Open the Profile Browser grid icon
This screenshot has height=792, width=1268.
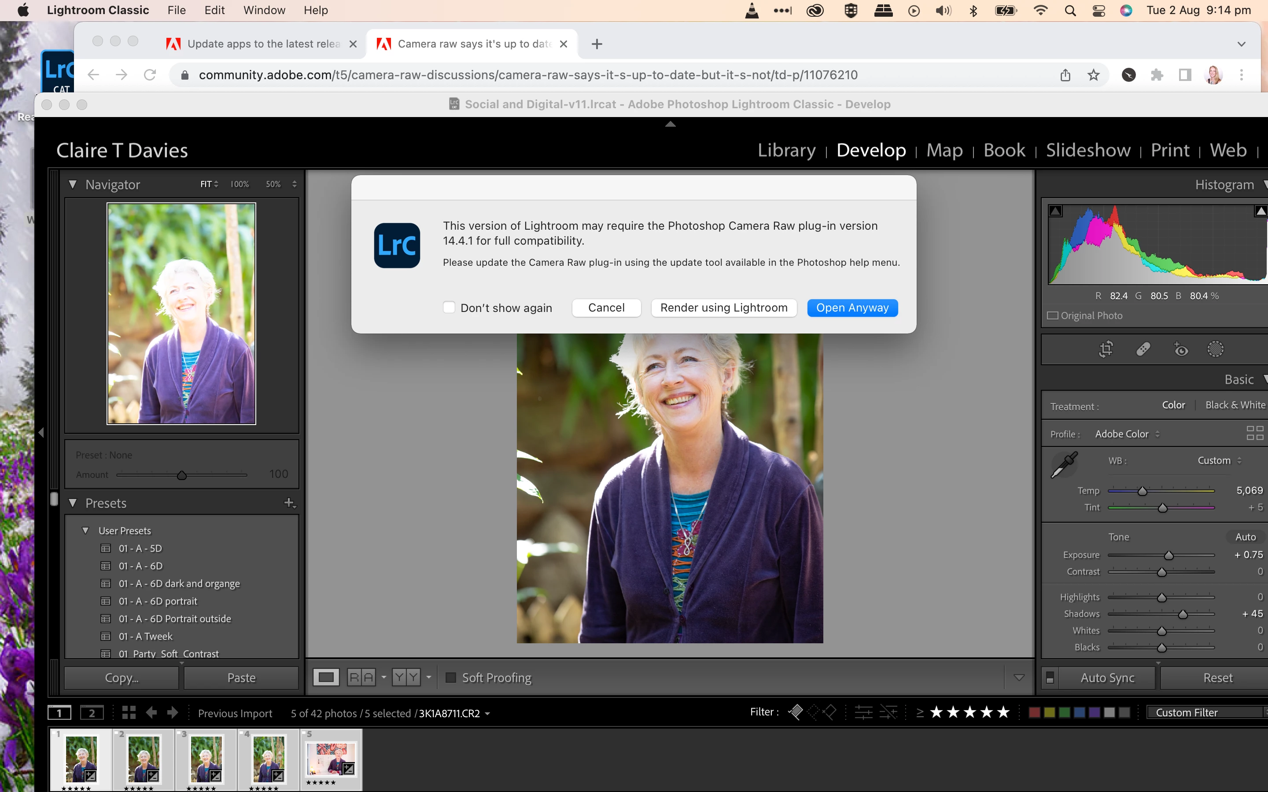[x=1254, y=433]
